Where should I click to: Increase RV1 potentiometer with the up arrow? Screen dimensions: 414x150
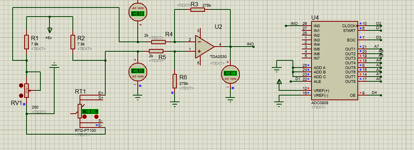pyautogui.click(x=21, y=86)
